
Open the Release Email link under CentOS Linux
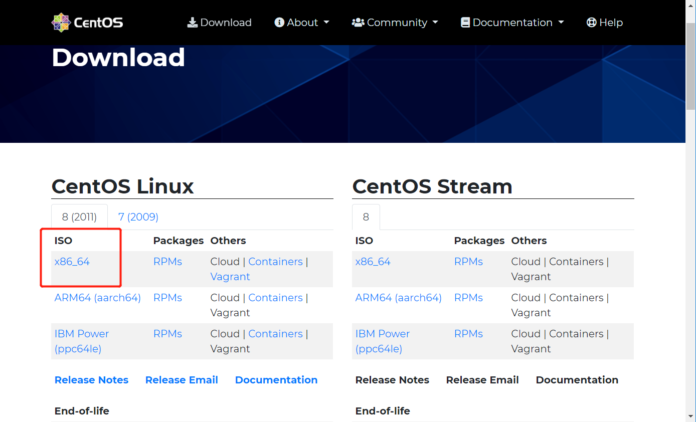tap(182, 379)
